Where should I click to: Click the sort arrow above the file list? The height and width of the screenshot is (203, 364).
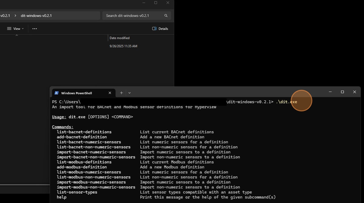click(17, 35)
